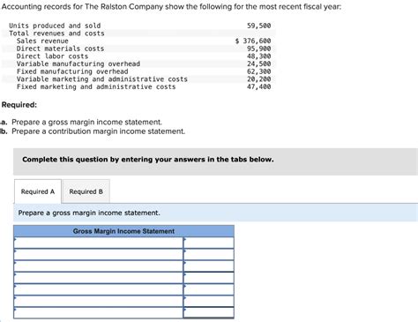The width and height of the screenshot is (418, 322).
Task: Select fifth row amount cell in statement table
Action: point(209,289)
